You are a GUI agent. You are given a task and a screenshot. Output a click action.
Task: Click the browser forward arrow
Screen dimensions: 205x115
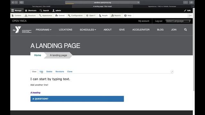pyautogui.click(x=16, y=2)
